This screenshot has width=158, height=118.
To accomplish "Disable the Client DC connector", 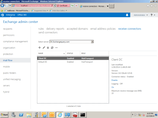I will pyautogui.click(x=115, y=80).
